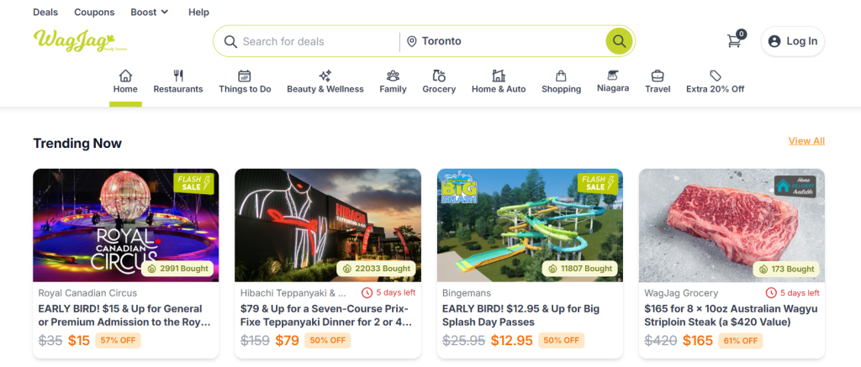Click the Shopping bag icon

coord(561,76)
